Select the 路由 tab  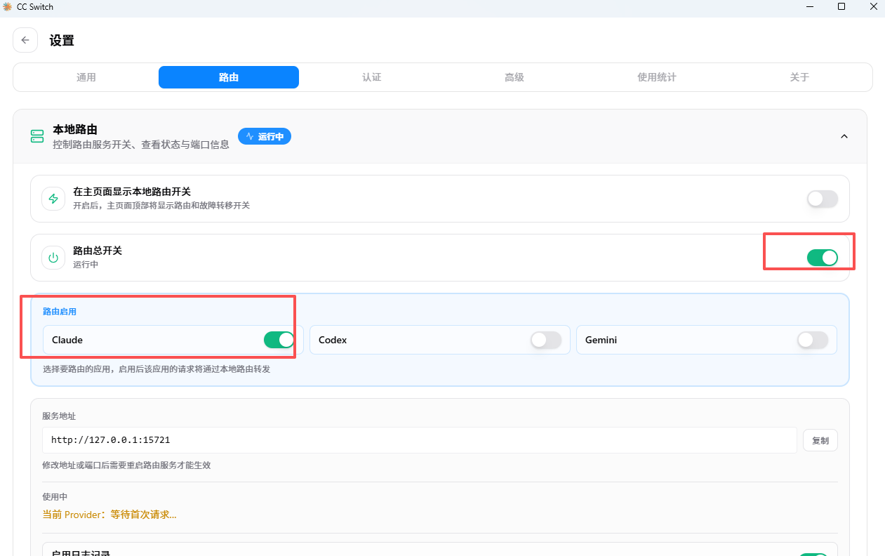click(229, 77)
